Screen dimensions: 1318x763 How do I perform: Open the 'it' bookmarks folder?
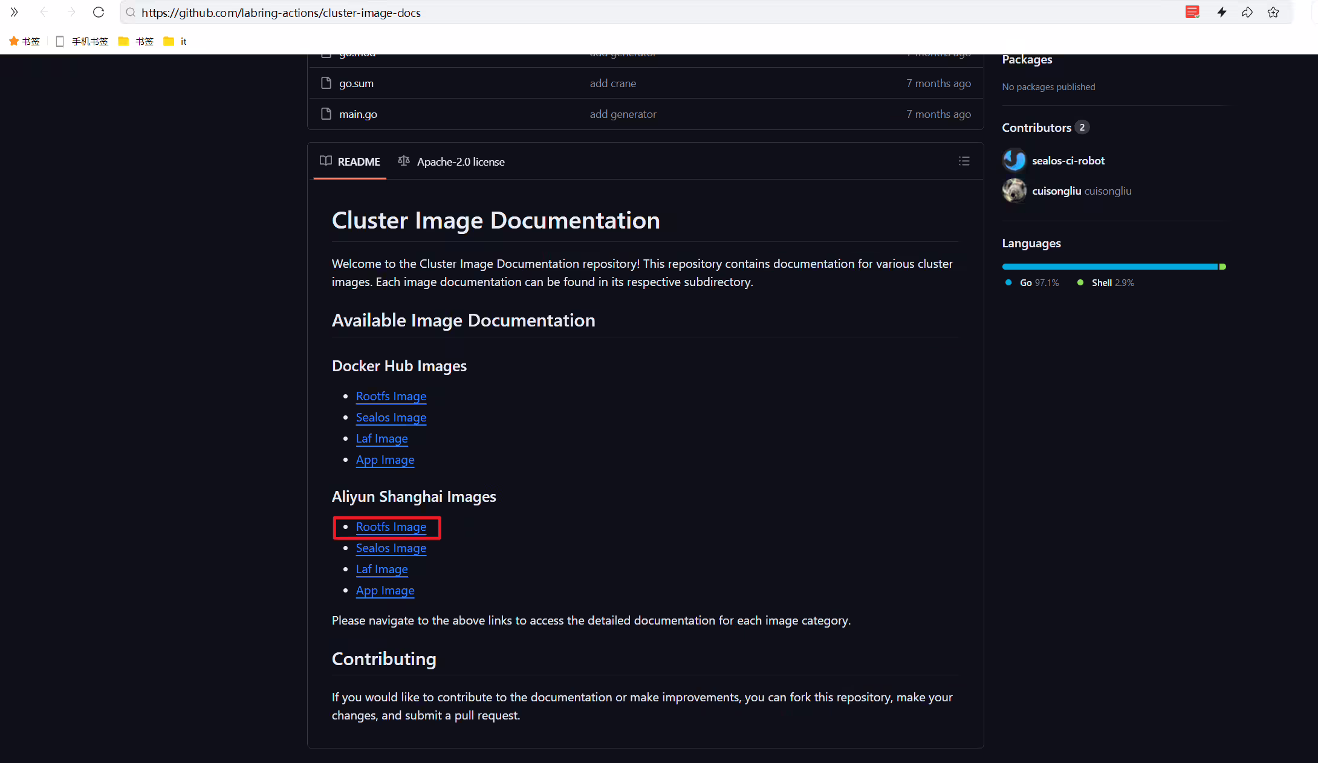point(175,41)
